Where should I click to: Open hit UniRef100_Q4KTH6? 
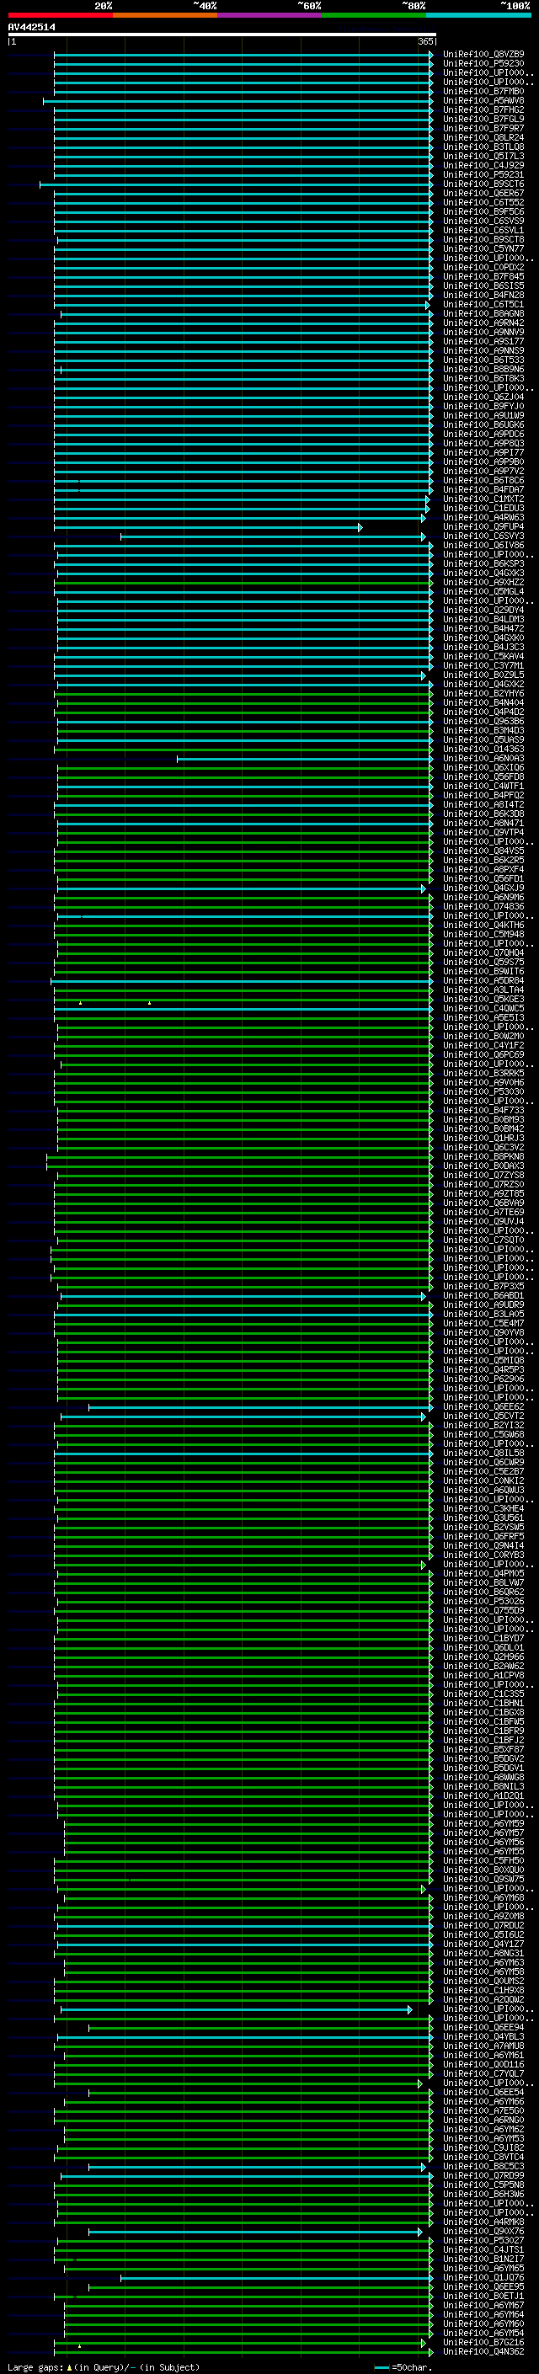point(483,926)
